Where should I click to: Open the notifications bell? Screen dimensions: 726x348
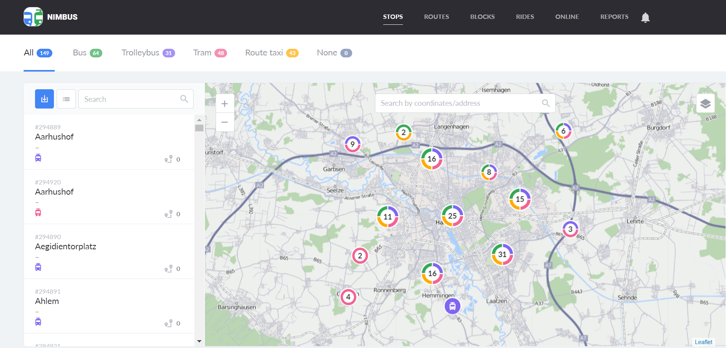tap(645, 17)
